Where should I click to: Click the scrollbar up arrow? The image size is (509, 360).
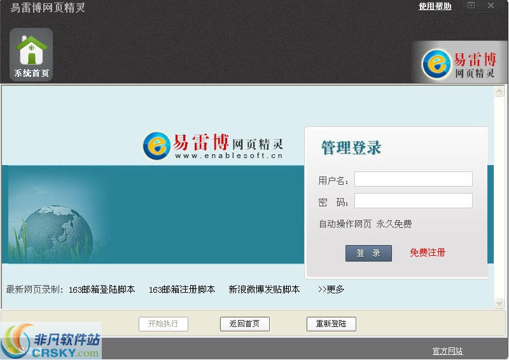click(x=499, y=91)
